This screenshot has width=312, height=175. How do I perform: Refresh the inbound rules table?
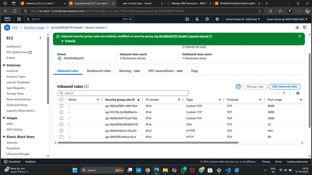click(x=238, y=86)
